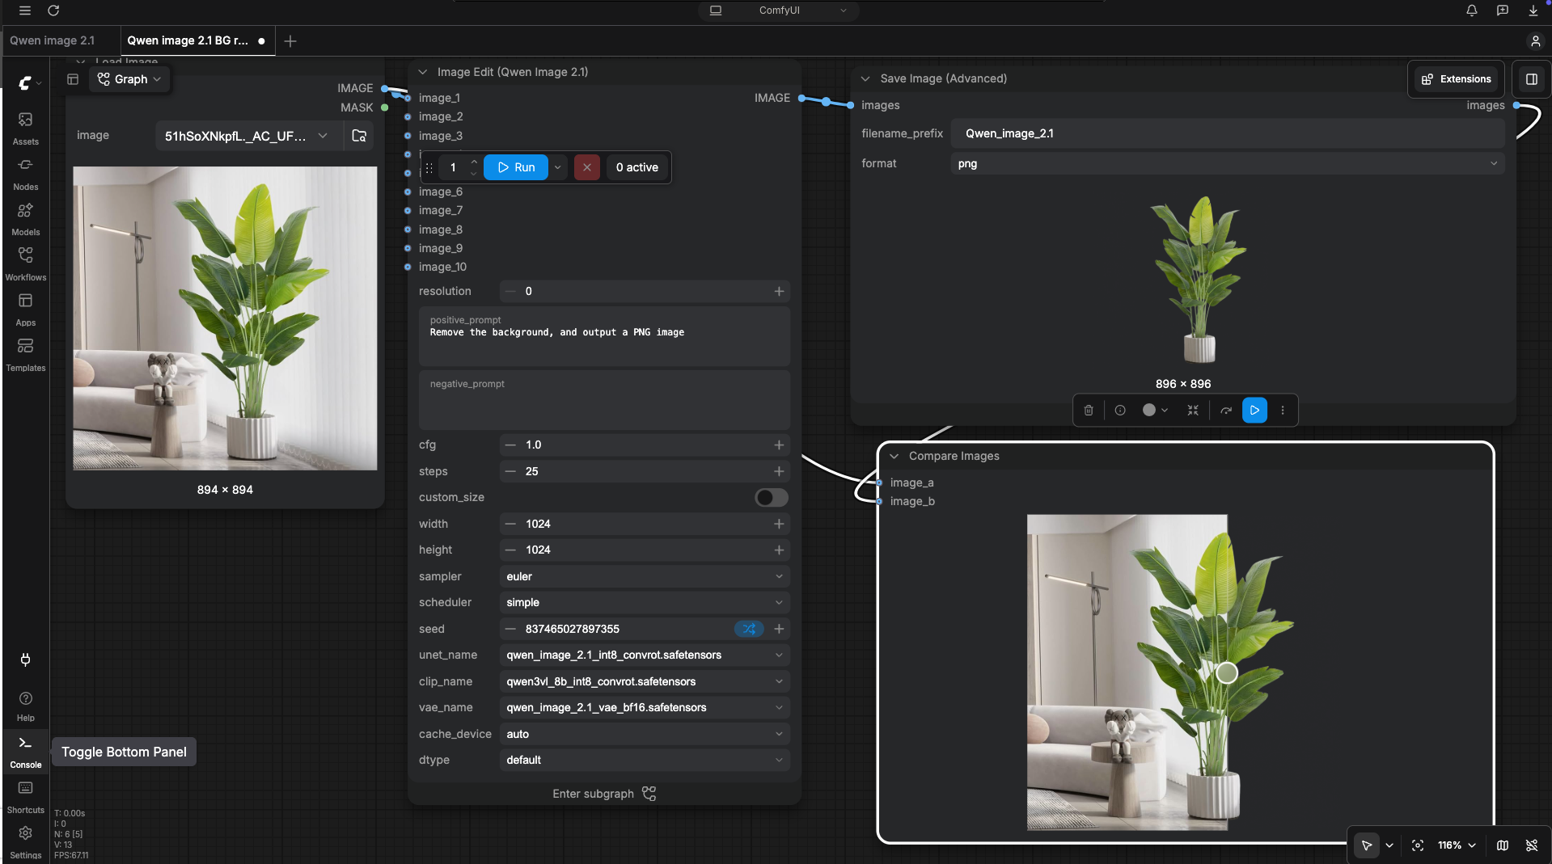Open the Apps sidebar panel

coord(25,309)
